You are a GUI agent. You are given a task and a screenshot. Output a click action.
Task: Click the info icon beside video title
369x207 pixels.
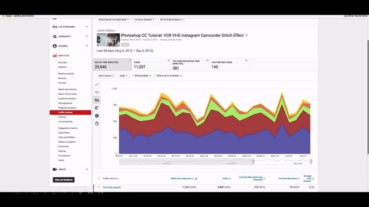point(246,36)
